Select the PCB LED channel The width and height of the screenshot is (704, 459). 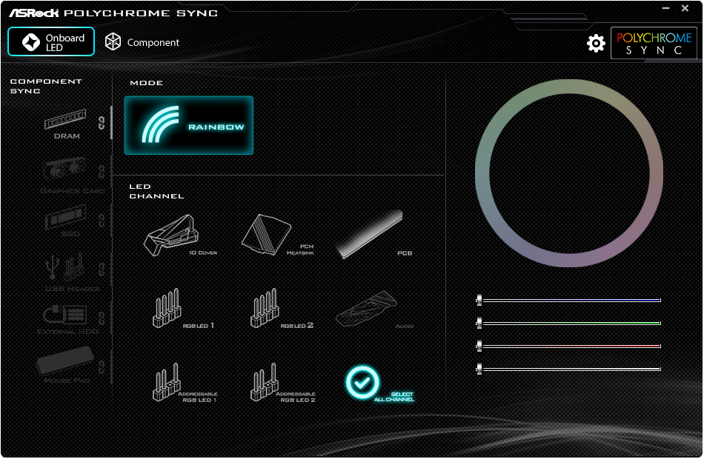point(374,235)
